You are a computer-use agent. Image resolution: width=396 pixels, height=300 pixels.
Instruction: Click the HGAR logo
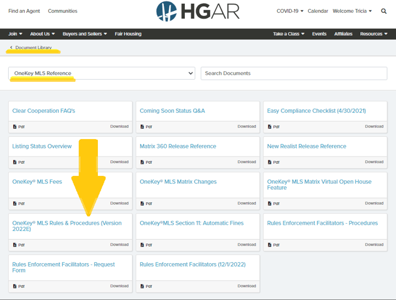pos(198,12)
